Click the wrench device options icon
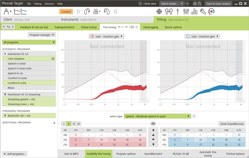Viewport: 249px width, 158px height. pyautogui.click(x=203, y=12)
